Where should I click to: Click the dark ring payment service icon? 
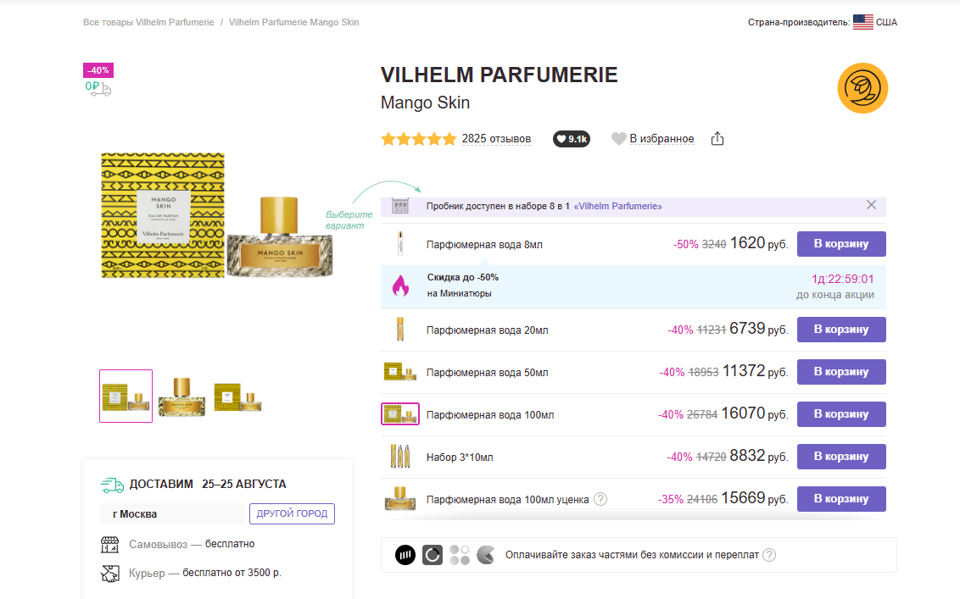[x=433, y=555]
